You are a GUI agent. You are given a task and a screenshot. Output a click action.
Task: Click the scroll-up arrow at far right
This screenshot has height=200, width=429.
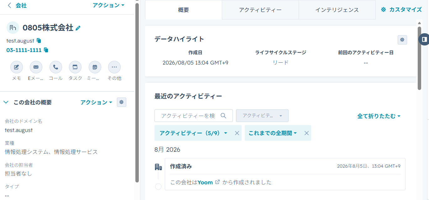click(419, 23)
